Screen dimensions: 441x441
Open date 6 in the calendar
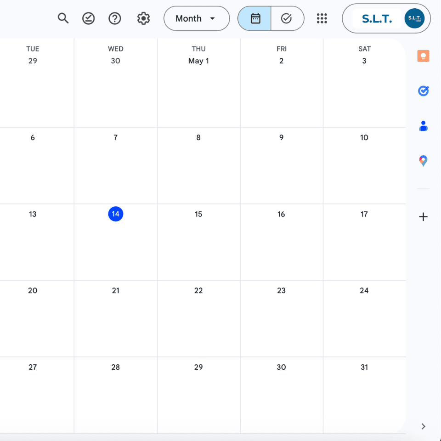[x=33, y=137]
